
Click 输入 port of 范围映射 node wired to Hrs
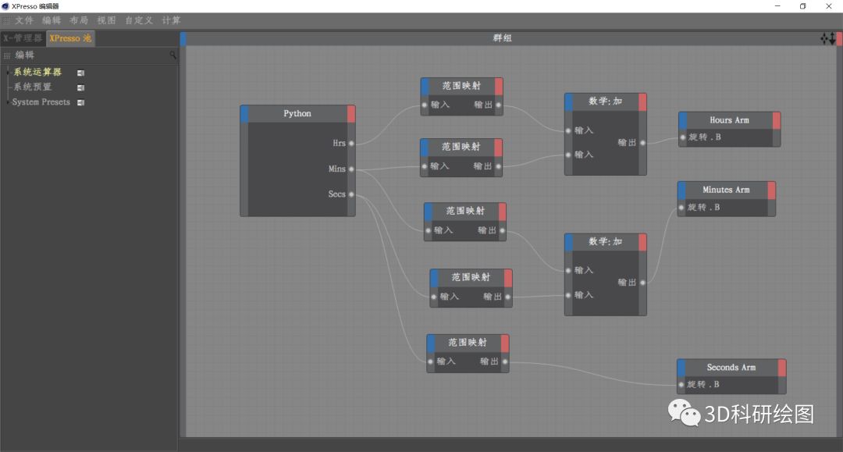click(x=425, y=105)
